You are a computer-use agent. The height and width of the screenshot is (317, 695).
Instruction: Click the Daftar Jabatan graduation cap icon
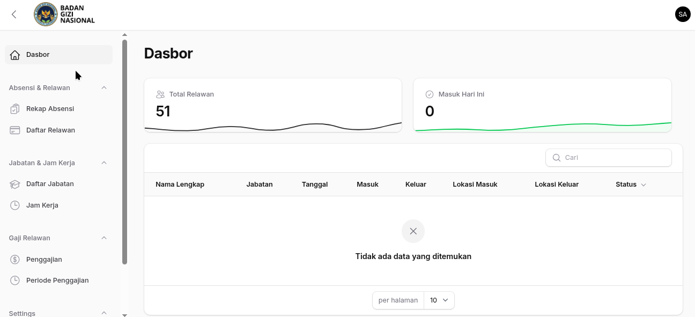(15, 184)
